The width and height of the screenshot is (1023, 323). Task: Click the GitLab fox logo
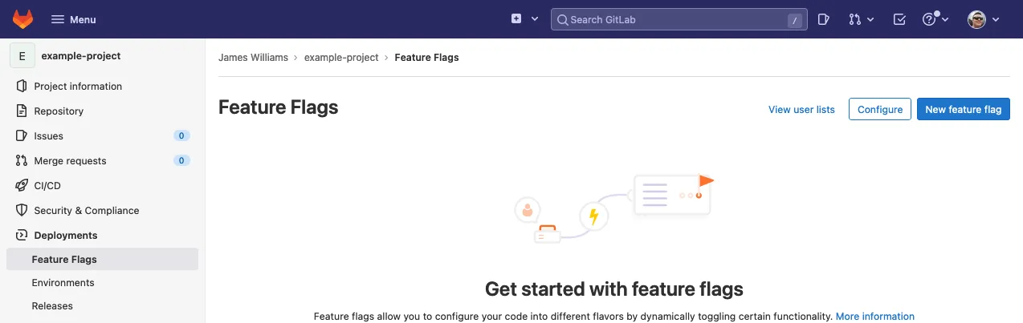coord(22,19)
